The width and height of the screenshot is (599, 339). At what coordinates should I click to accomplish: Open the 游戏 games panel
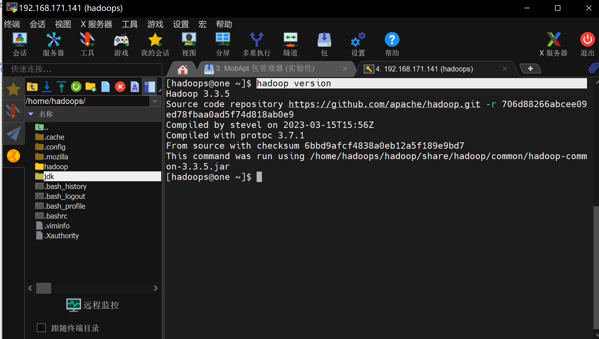[121, 44]
